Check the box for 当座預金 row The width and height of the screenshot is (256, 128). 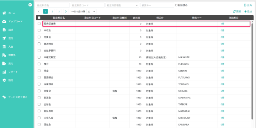39,84
